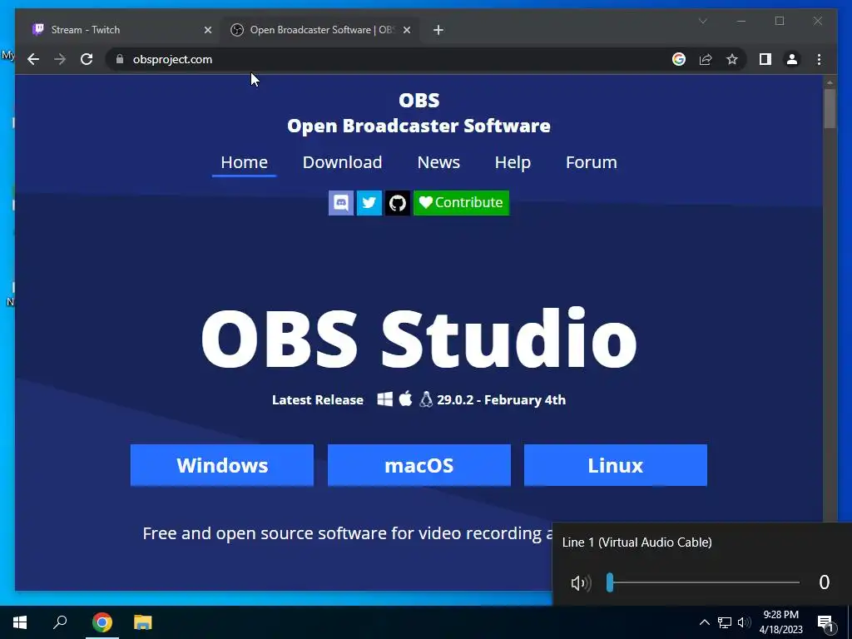The image size is (852, 639).
Task: Open the News nav item
Action: tap(438, 162)
